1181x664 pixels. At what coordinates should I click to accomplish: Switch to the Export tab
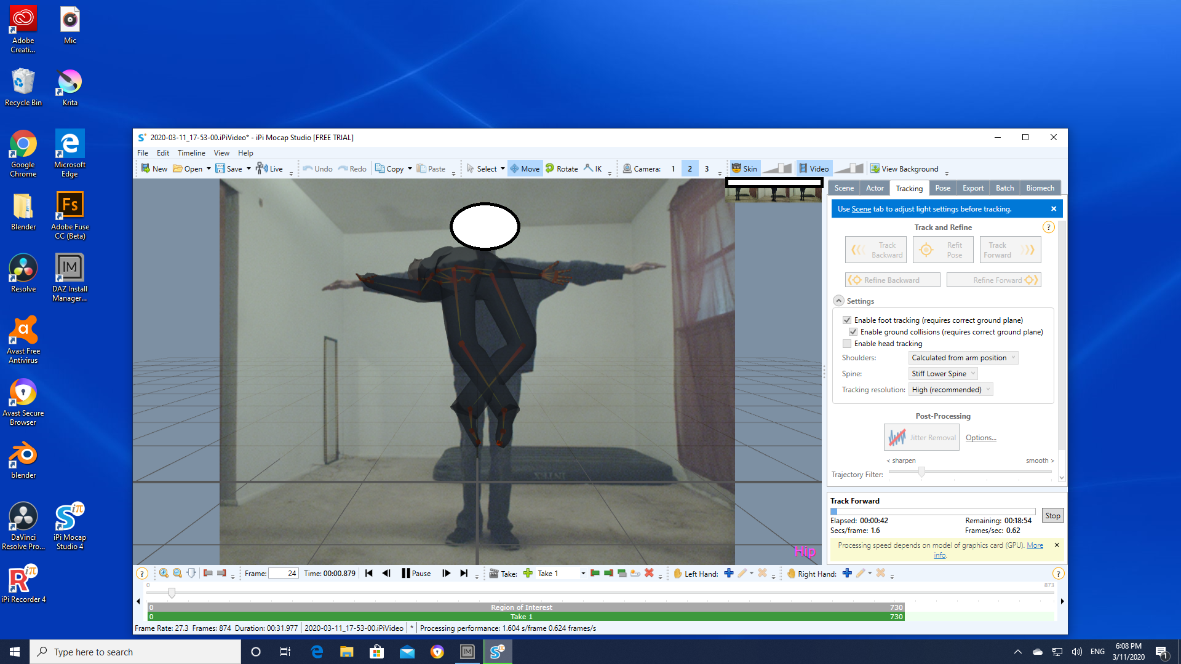(x=973, y=188)
